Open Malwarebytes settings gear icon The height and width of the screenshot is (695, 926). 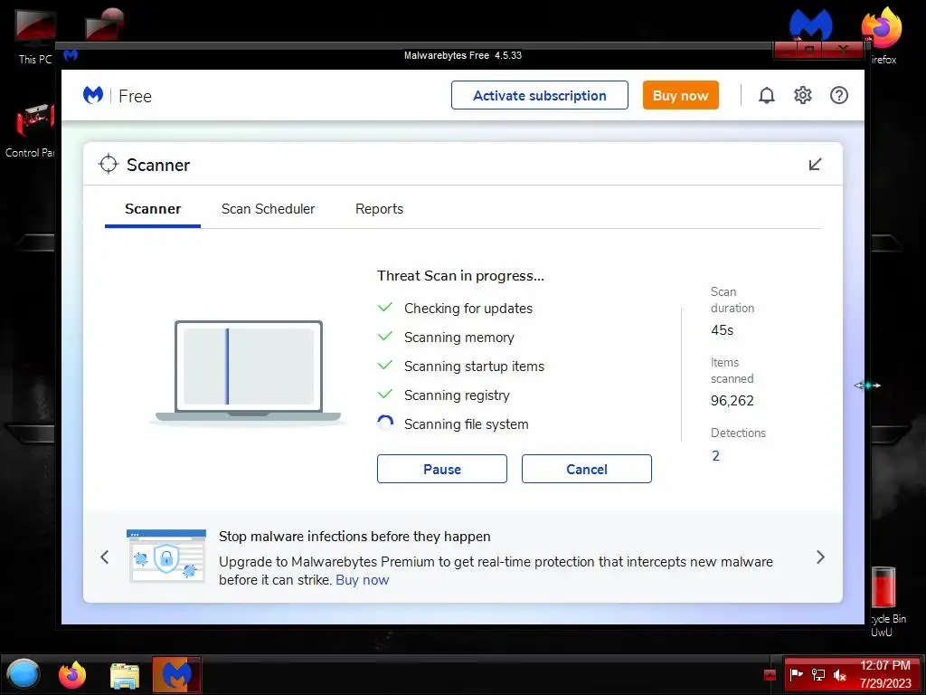pos(803,95)
